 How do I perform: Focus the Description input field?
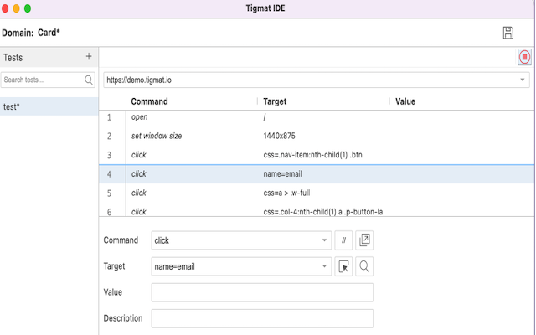tap(262, 318)
